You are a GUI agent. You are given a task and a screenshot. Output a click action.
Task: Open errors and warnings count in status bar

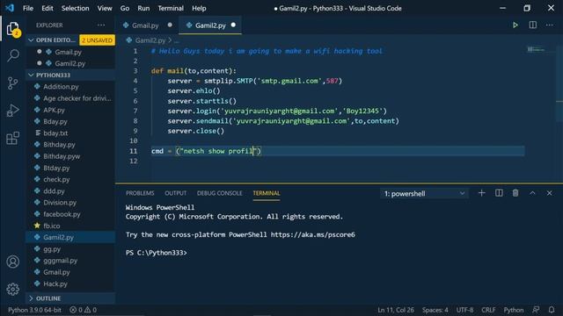click(x=84, y=310)
